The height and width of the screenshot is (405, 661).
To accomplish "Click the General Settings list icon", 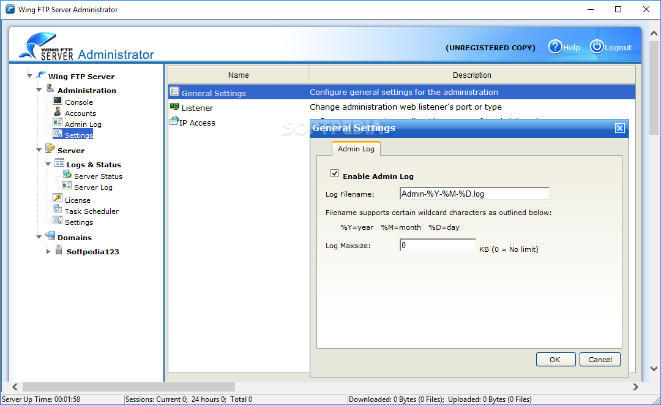I will pos(174,91).
